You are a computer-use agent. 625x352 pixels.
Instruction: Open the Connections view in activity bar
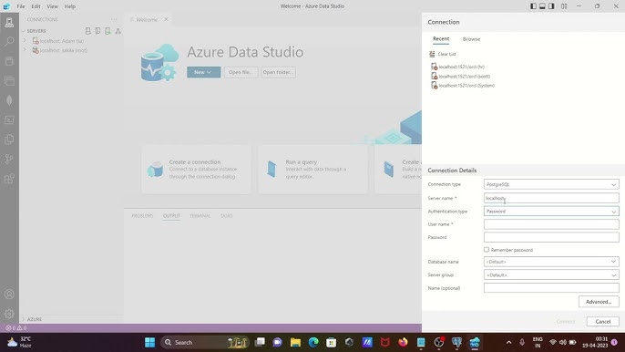pyautogui.click(x=9, y=23)
